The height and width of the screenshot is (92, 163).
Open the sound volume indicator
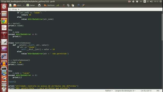point(151,2)
